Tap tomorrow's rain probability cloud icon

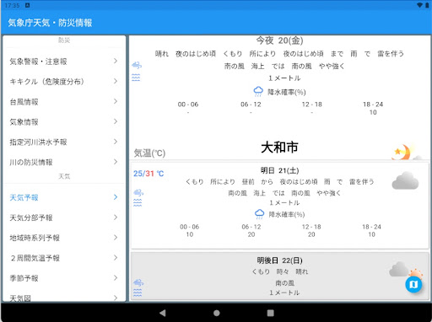259,214
